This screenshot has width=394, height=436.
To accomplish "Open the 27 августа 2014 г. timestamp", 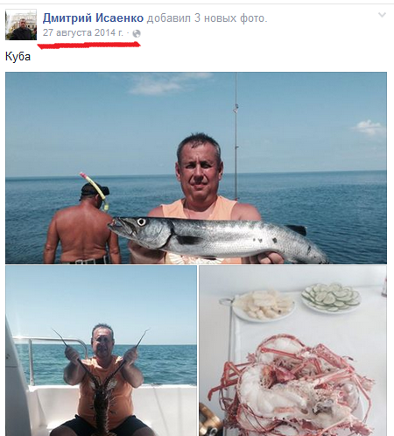I will click(x=83, y=32).
